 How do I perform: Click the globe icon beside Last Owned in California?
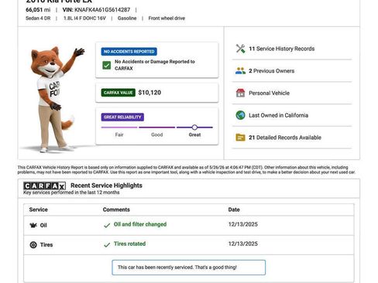[240, 115]
